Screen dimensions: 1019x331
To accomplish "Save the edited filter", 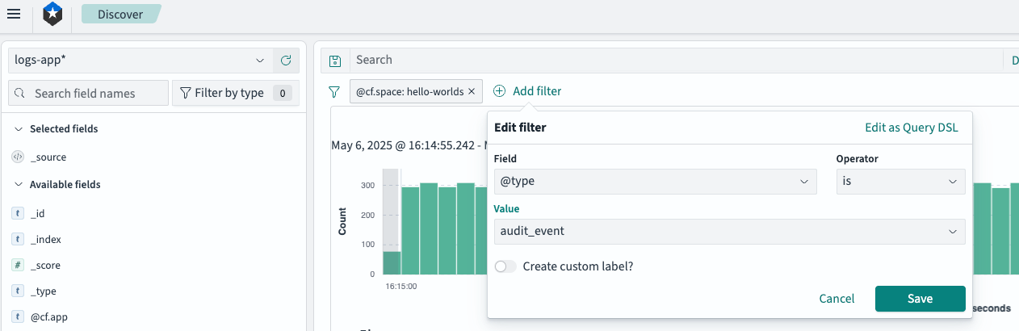I will coord(920,299).
